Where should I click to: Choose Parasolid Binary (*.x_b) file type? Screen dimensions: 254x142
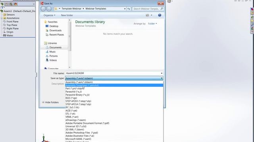click(114, 95)
